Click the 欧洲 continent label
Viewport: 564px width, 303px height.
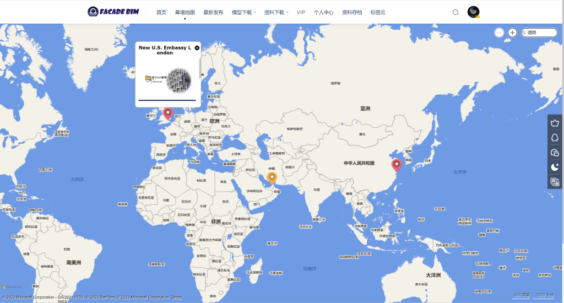[214, 121]
